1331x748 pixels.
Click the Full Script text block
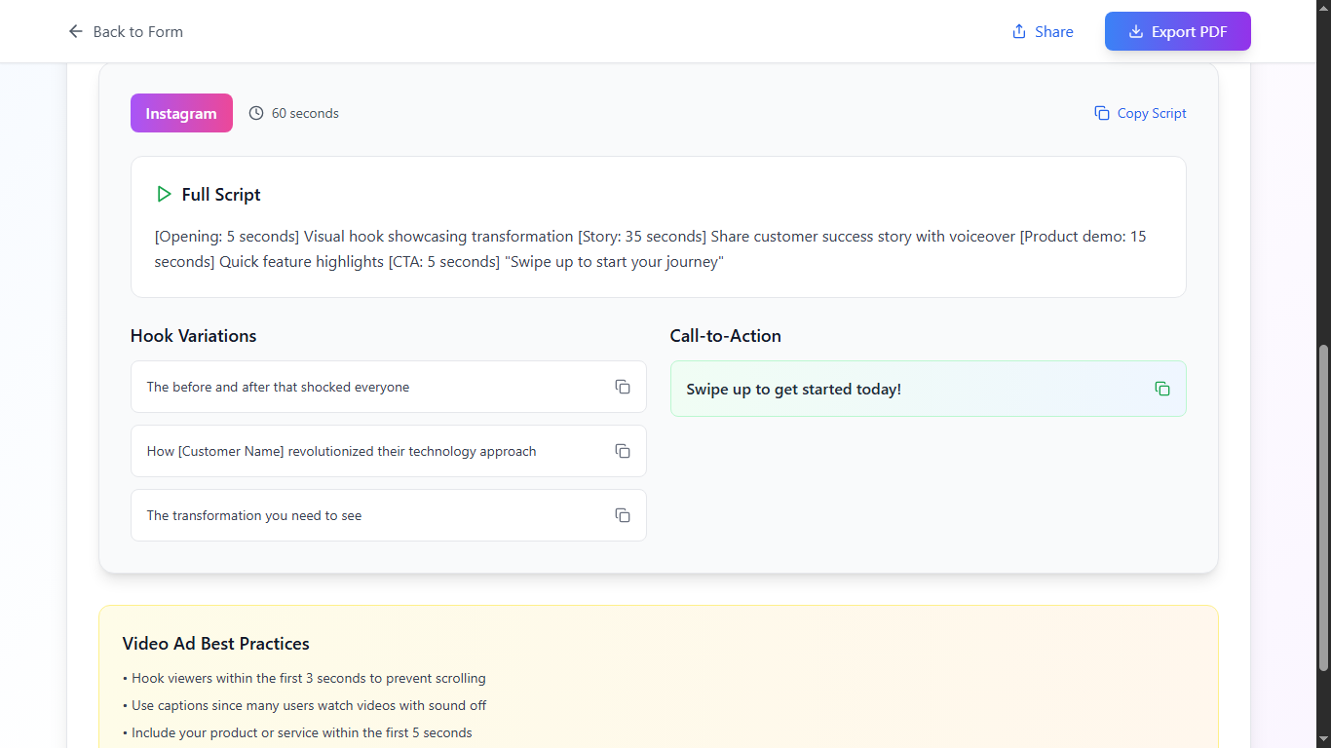650,249
